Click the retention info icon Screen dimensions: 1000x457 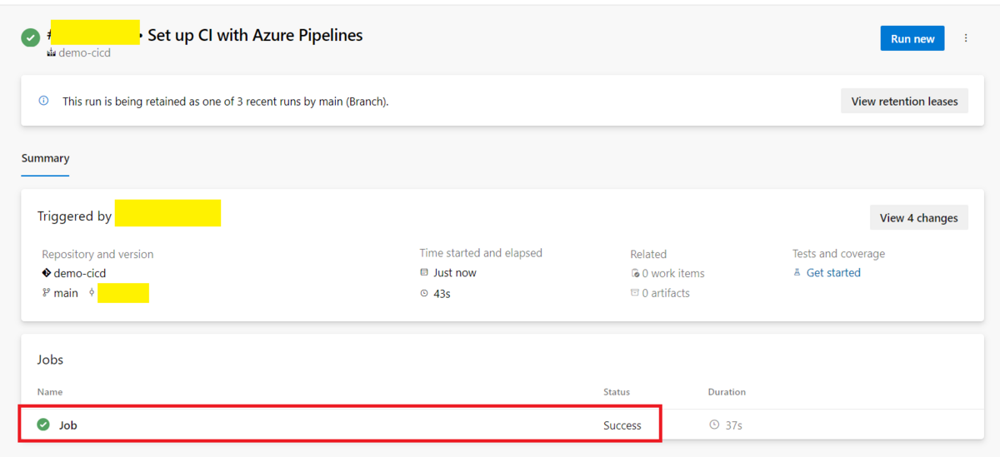point(43,101)
